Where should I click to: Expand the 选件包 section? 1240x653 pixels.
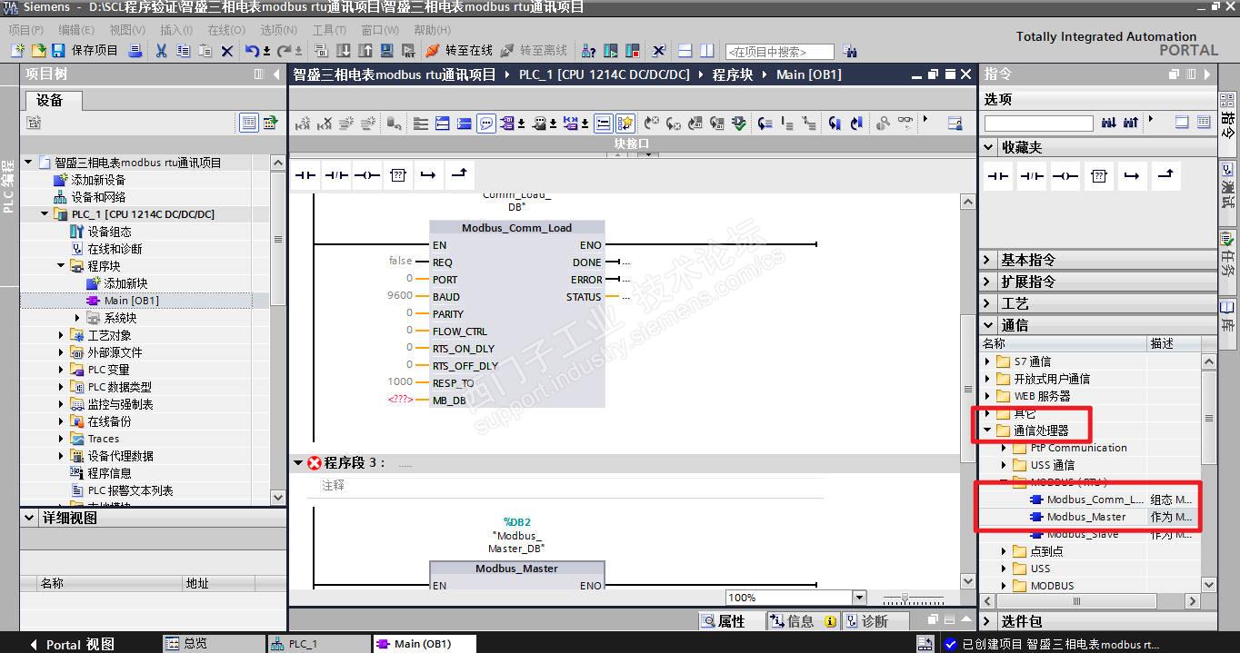pyautogui.click(x=989, y=621)
